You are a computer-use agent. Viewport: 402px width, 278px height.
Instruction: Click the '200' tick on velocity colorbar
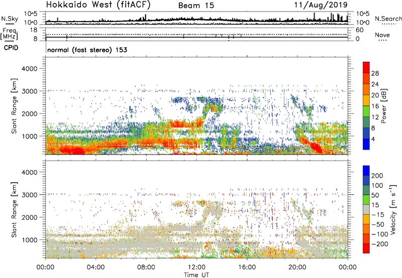click(x=377, y=176)
